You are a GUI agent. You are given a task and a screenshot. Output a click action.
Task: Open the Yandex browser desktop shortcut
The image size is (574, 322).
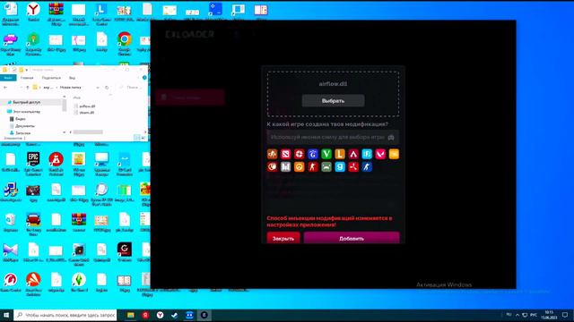click(x=33, y=13)
